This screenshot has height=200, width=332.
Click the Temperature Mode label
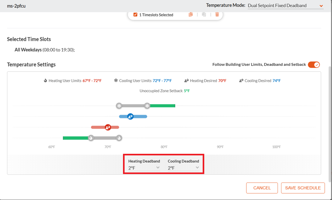[x=226, y=5]
